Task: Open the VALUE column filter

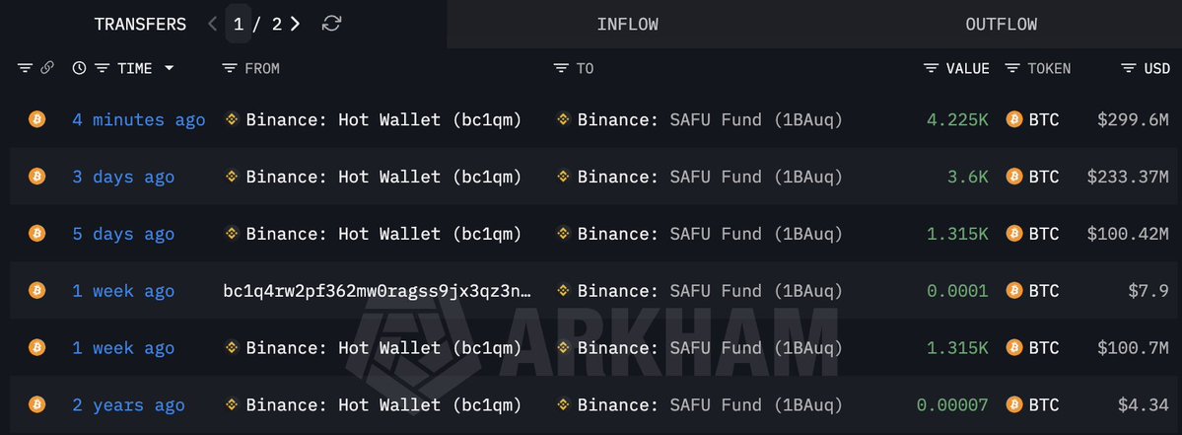Action: click(931, 68)
